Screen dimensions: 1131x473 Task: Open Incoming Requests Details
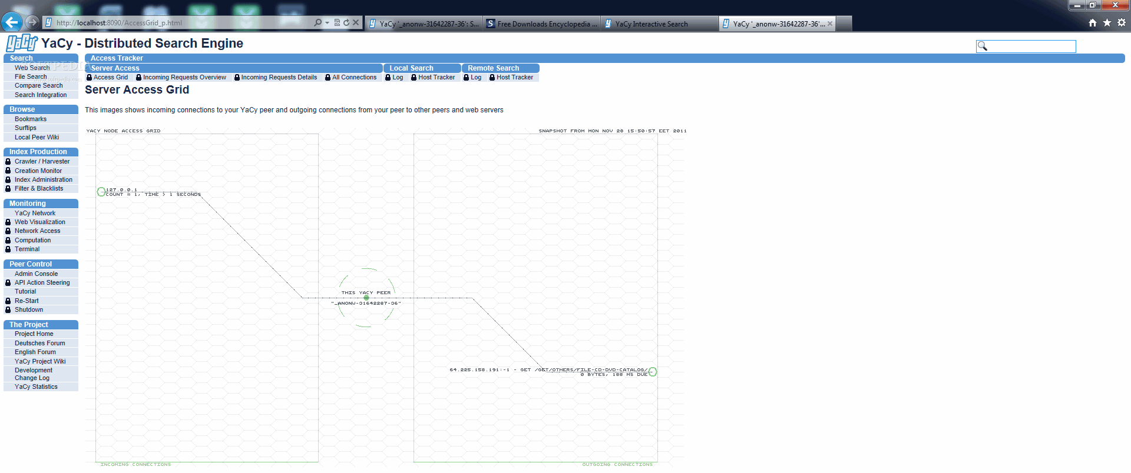pos(279,78)
